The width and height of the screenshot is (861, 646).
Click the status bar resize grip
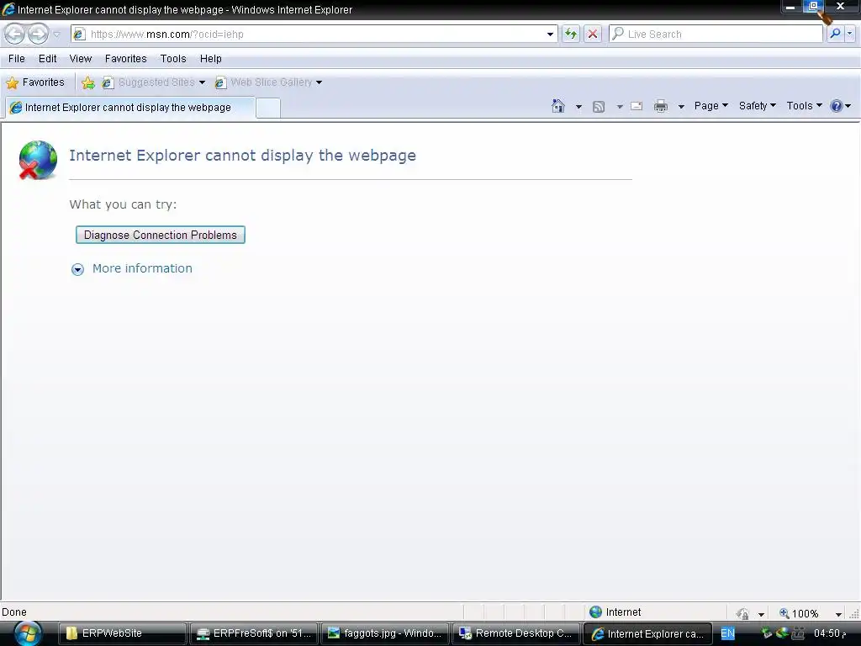855,613
